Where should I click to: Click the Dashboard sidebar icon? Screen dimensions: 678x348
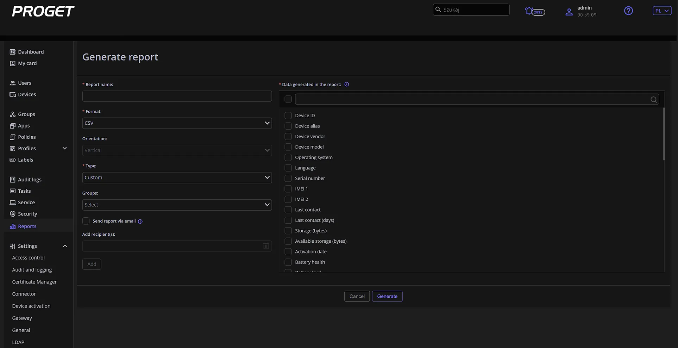click(x=13, y=52)
